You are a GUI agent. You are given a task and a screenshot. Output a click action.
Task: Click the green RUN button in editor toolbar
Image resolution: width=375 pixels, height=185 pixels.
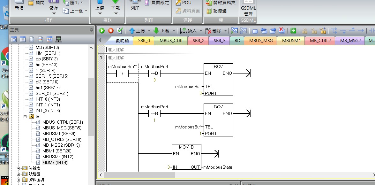click(x=102, y=31)
